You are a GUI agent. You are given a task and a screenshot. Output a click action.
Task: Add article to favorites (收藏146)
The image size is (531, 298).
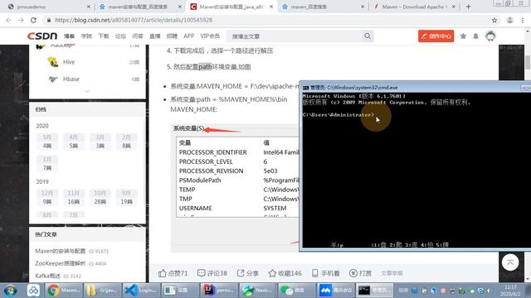point(285,273)
